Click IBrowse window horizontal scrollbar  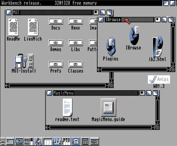point(134,70)
